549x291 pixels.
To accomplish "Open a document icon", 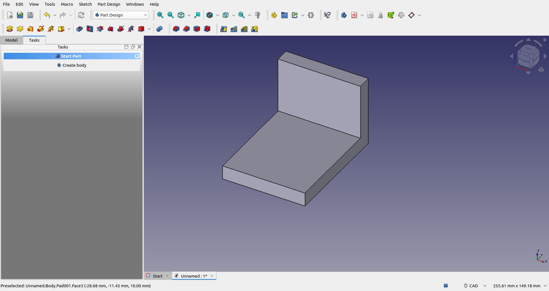I will [20, 15].
